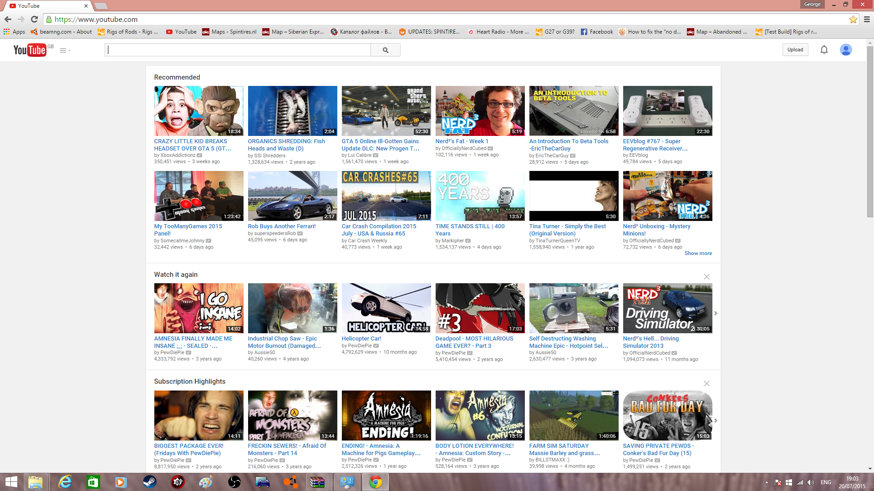Click the browser forward arrow
Image resolution: width=874 pixels, height=491 pixels.
tap(21, 19)
